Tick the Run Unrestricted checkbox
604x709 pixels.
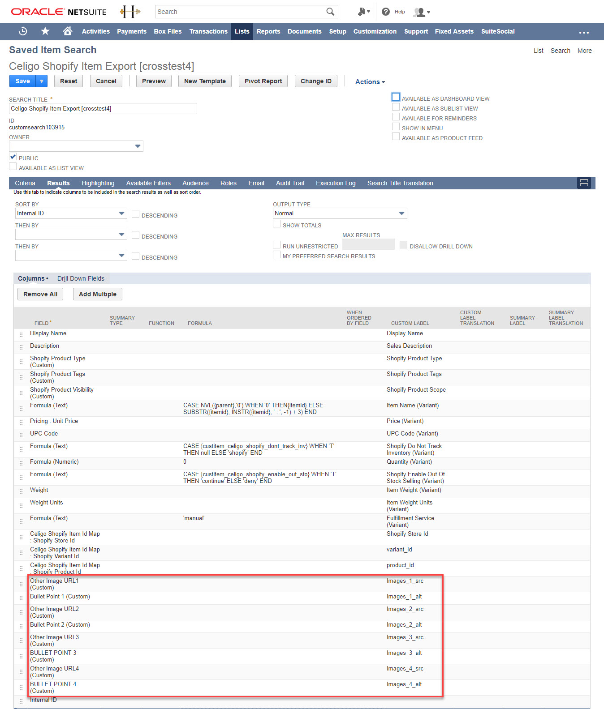point(277,245)
